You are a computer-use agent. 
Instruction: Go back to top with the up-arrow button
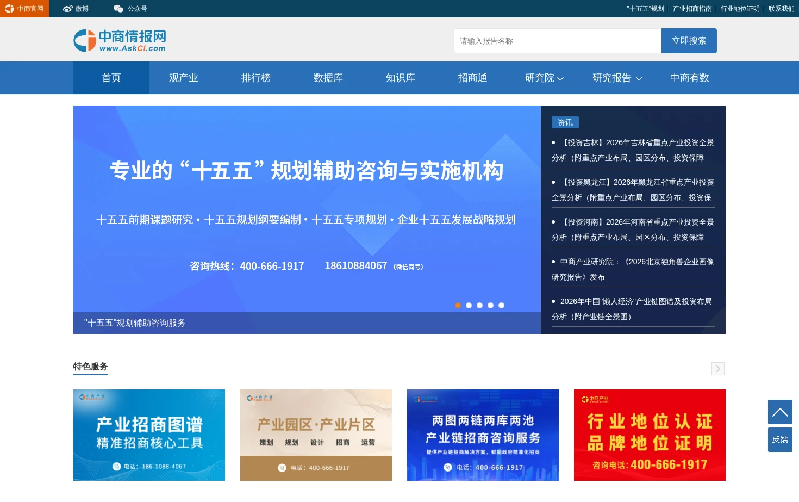(x=780, y=412)
